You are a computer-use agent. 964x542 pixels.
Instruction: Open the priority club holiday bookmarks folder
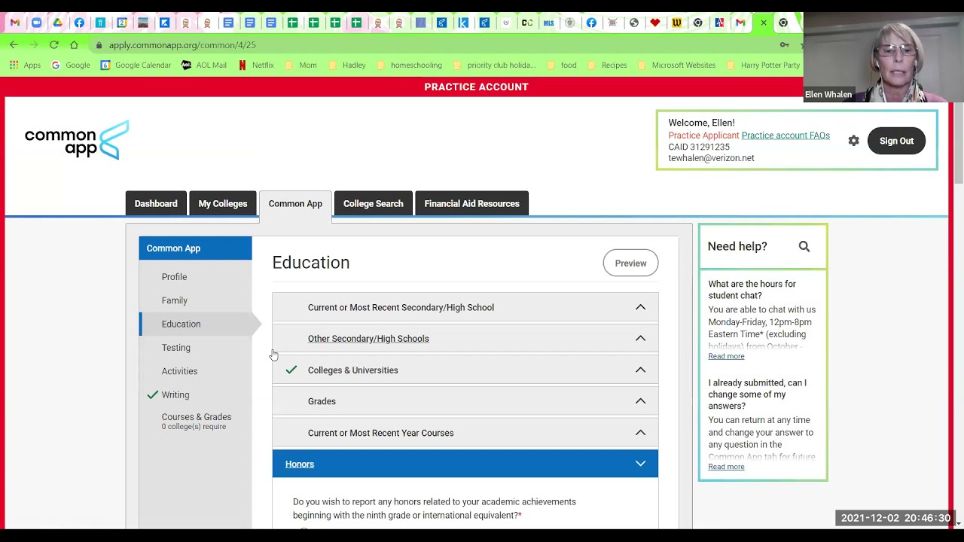(495, 65)
